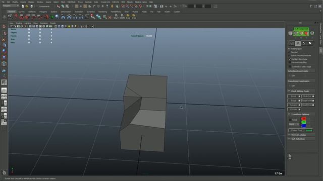323x181 pixels.
Task: Toggle the Preview Loop/Ring checkbox
Action: (290, 62)
